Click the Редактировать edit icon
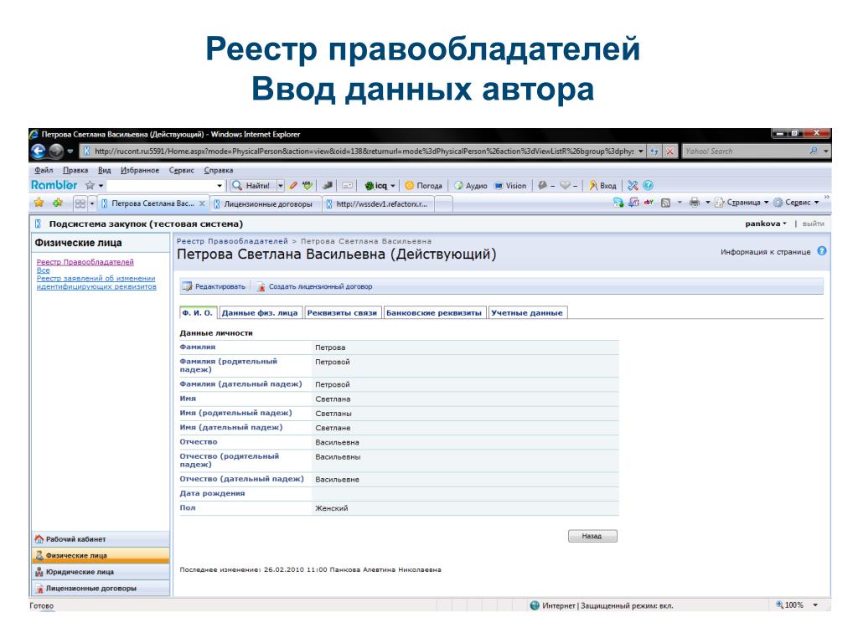This screenshot has height=643, width=858. click(188, 286)
